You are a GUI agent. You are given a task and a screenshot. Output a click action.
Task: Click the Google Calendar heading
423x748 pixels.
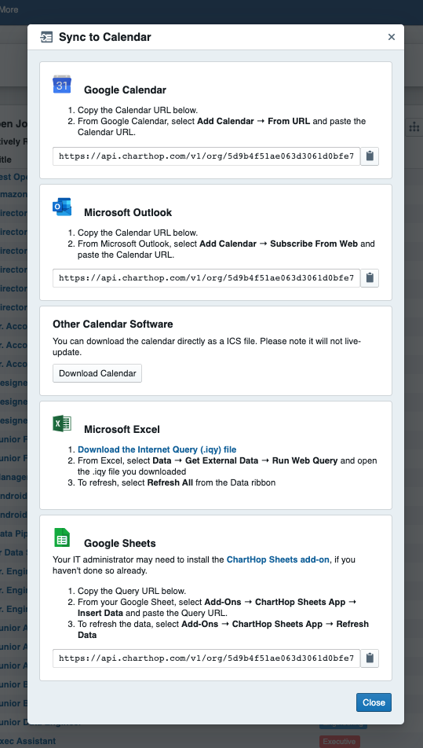126,90
